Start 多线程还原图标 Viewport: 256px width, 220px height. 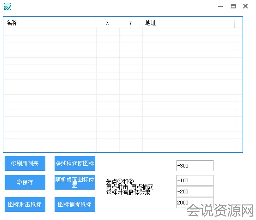(75, 163)
